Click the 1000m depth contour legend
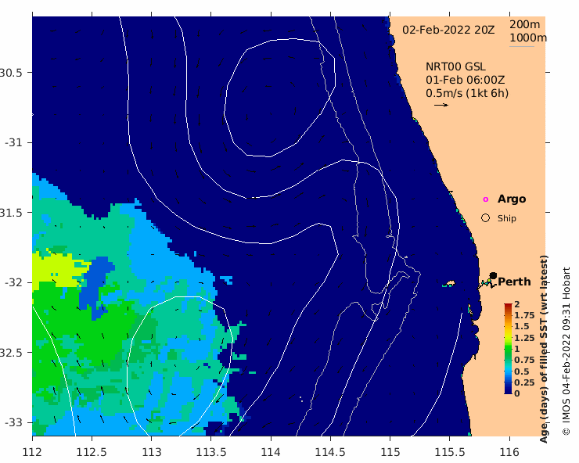This screenshot has width=579, height=463. click(528, 38)
